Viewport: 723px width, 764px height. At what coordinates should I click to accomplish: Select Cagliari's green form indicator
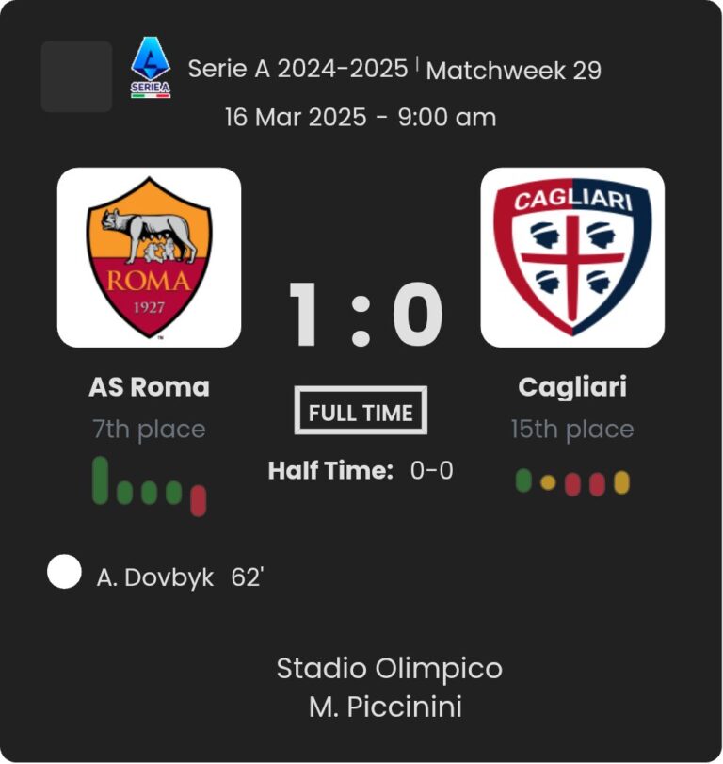pos(523,480)
